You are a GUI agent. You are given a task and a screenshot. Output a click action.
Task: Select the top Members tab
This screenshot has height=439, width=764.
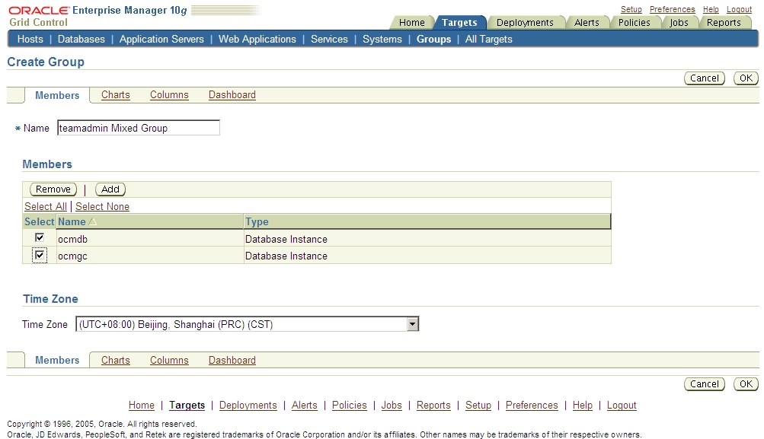(57, 95)
